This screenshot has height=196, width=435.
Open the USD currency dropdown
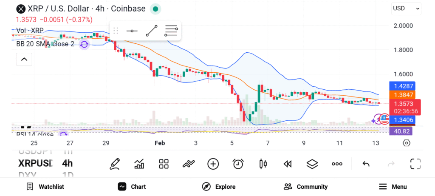(406, 8)
